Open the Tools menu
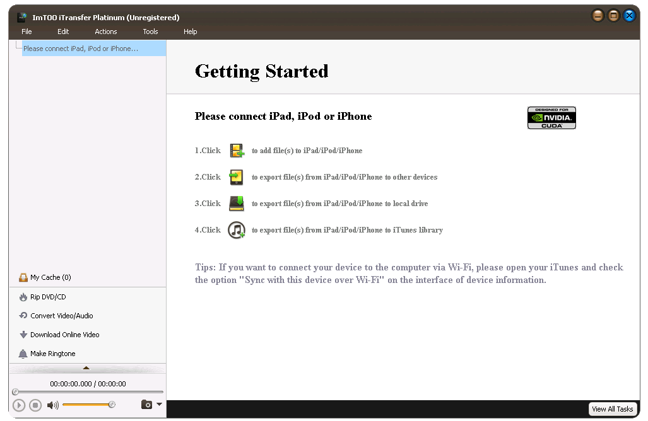Viewport: 648px width, 421px height. (x=150, y=32)
